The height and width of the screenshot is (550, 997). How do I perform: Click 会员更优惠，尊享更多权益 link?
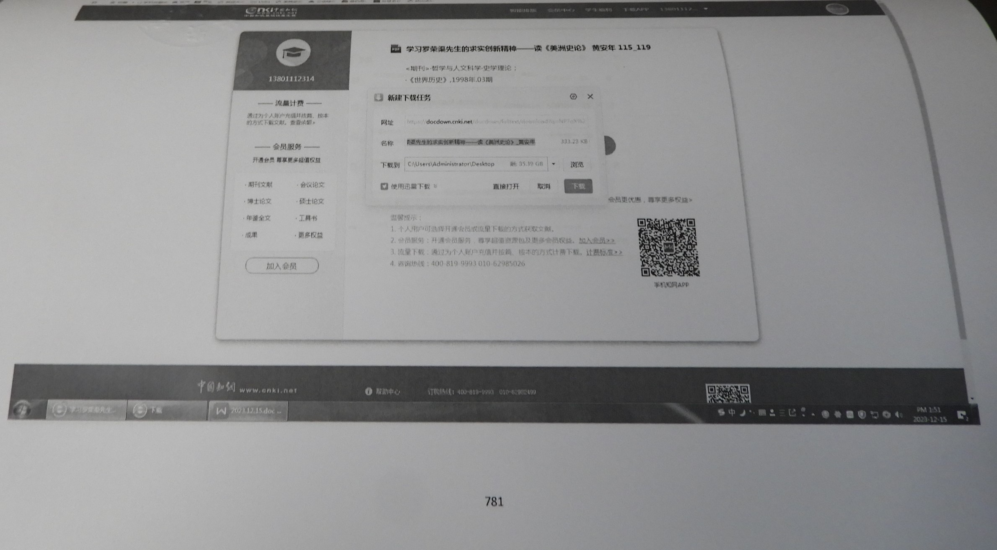pos(650,200)
